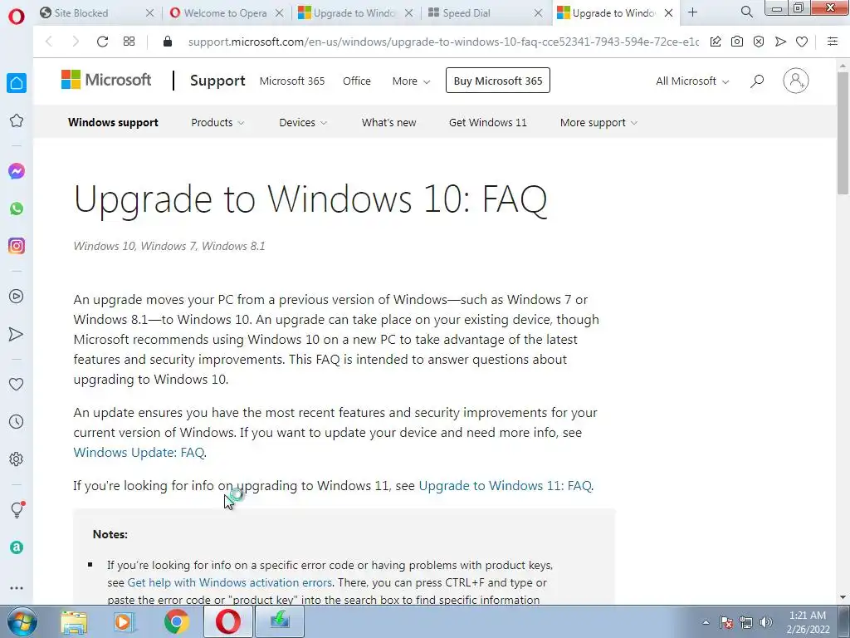Image resolution: width=850 pixels, height=638 pixels.
Task: Open History clock icon in the sidebar
Action: pos(17,421)
